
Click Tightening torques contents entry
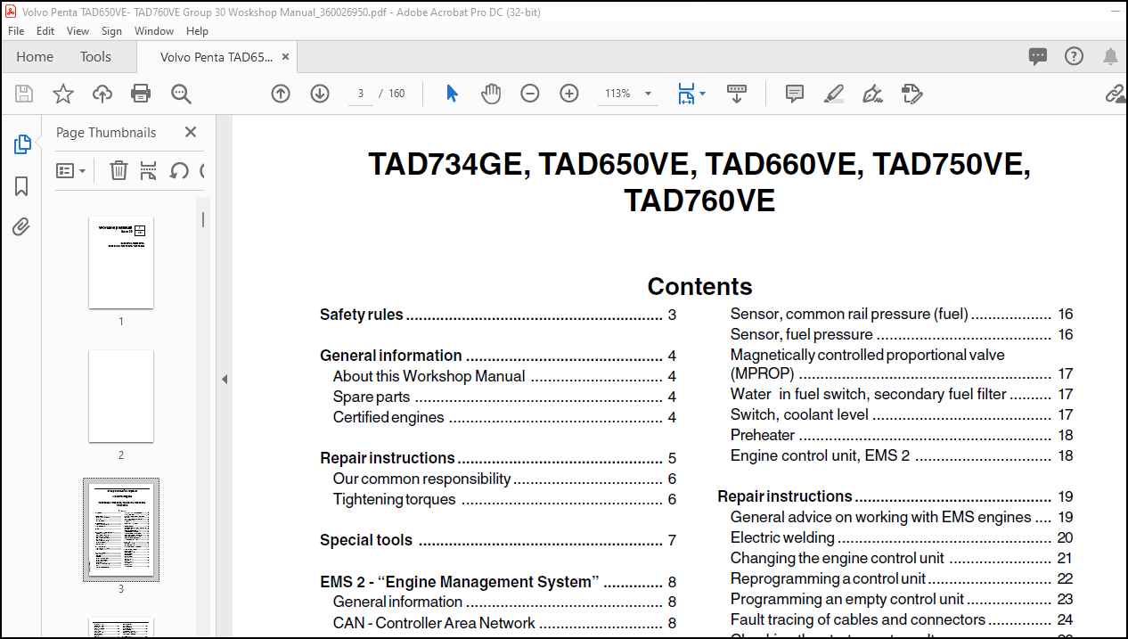coord(504,499)
